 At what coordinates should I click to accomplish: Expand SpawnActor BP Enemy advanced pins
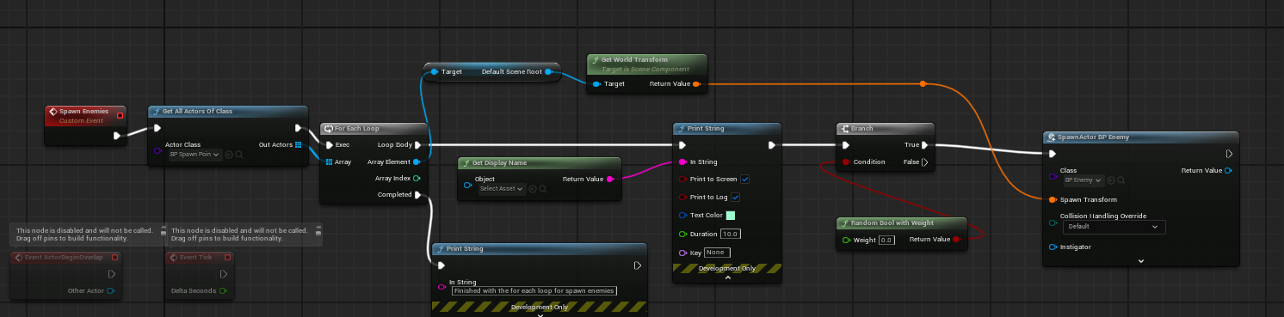pos(1140,260)
